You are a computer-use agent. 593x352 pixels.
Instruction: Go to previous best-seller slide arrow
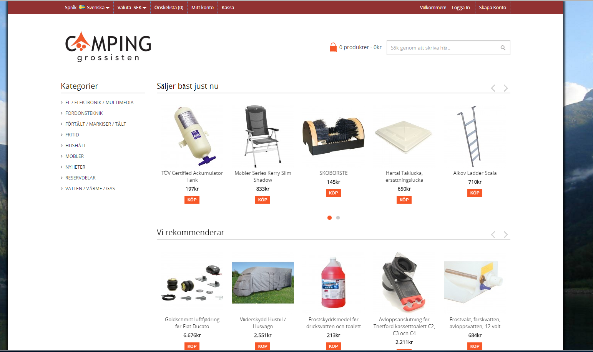[x=493, y=88]
